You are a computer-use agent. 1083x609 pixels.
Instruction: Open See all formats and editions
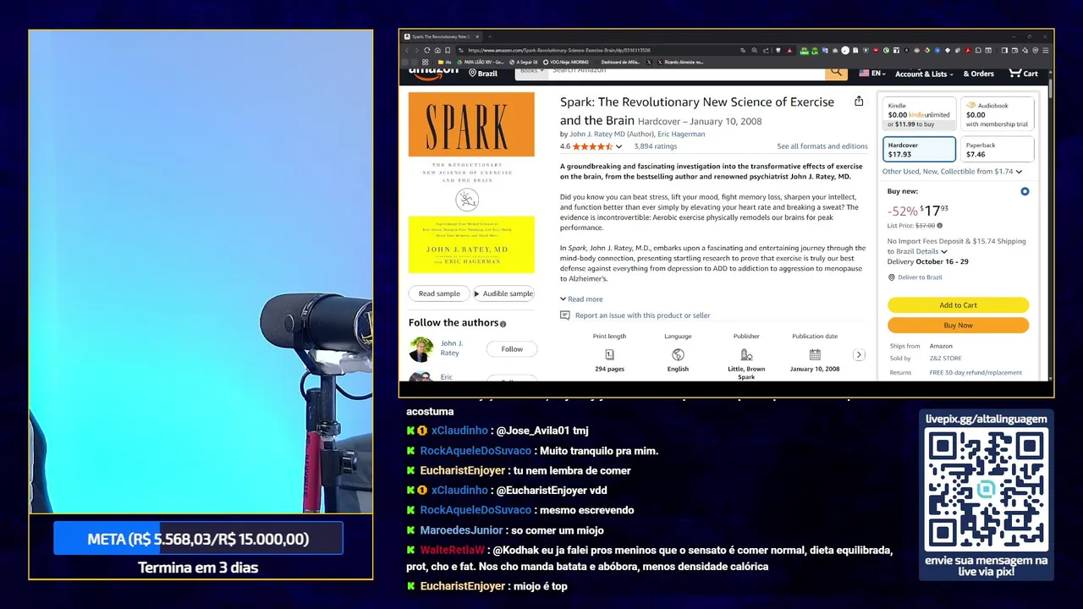pyautogui.click(x=822, y=146)
